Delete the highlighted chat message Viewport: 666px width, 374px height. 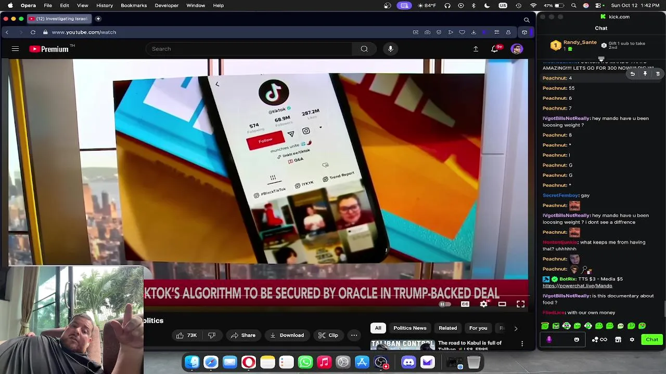point(658,74)
